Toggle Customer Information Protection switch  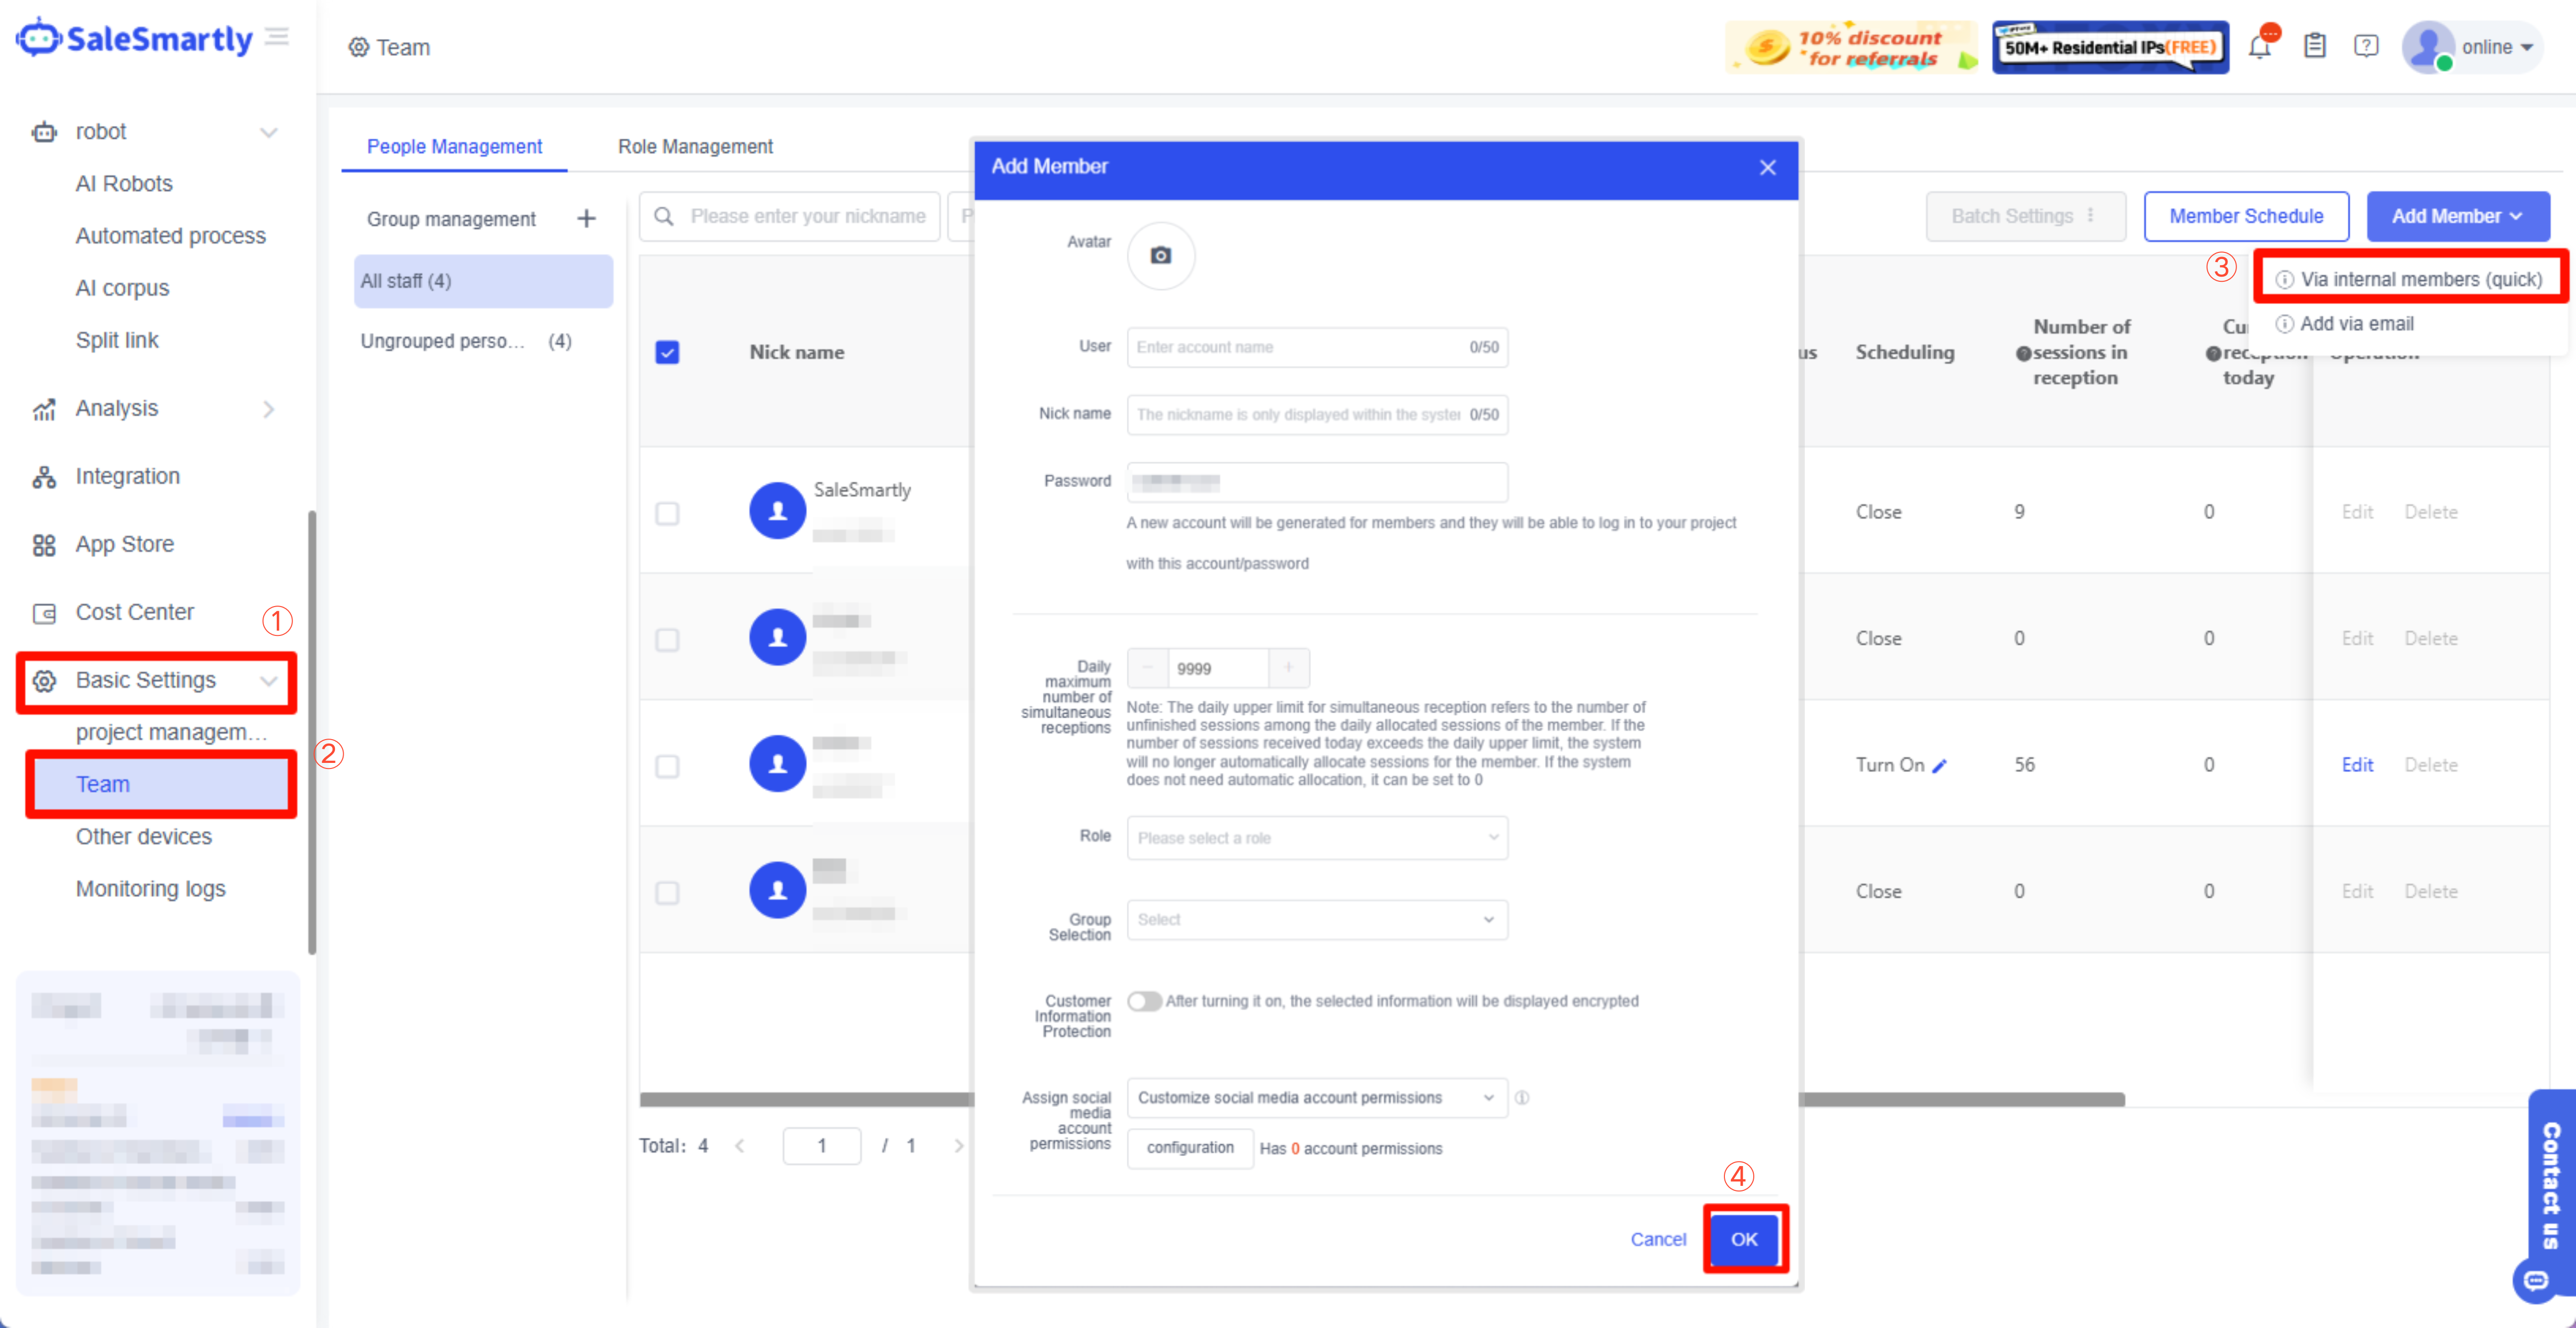(1144, 1001)
